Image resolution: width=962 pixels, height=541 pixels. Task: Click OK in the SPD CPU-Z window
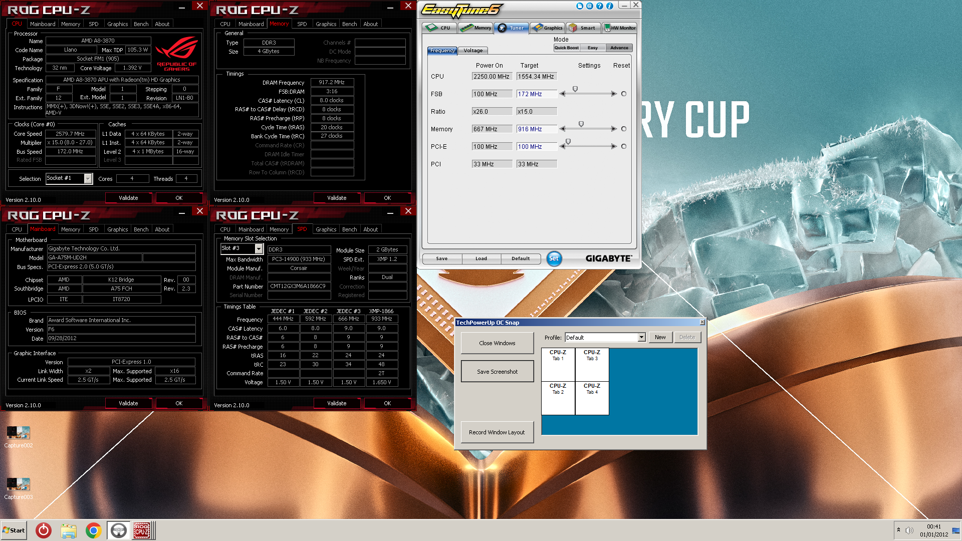click(x=387, y=403)
